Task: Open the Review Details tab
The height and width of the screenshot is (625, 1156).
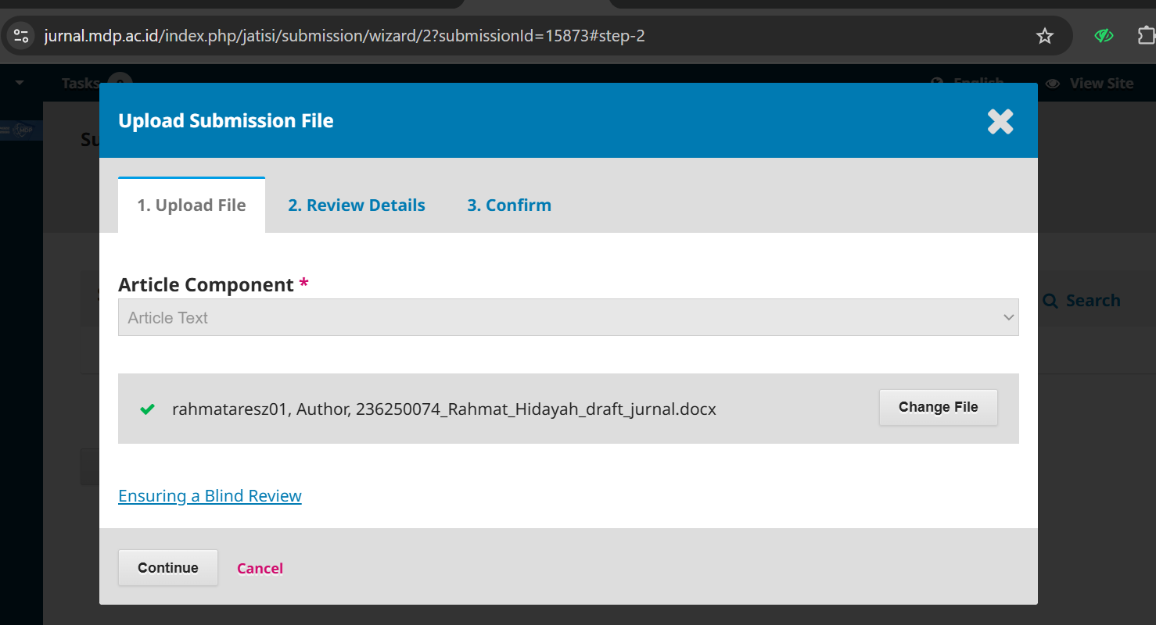Action: tap(357, 205)
